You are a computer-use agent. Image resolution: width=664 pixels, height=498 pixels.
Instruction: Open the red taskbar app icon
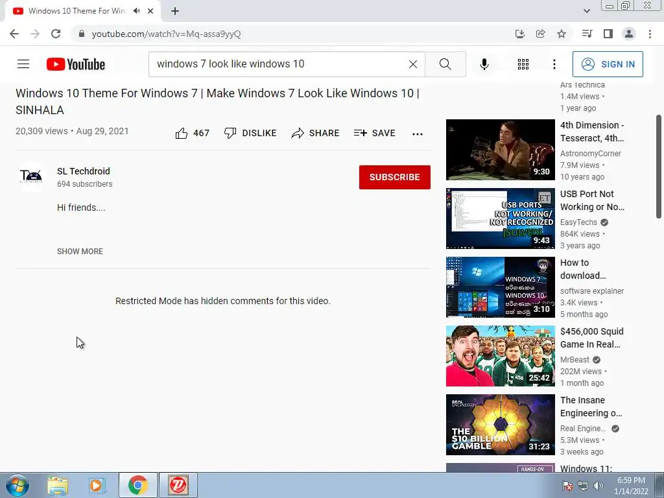pos(178,485)
